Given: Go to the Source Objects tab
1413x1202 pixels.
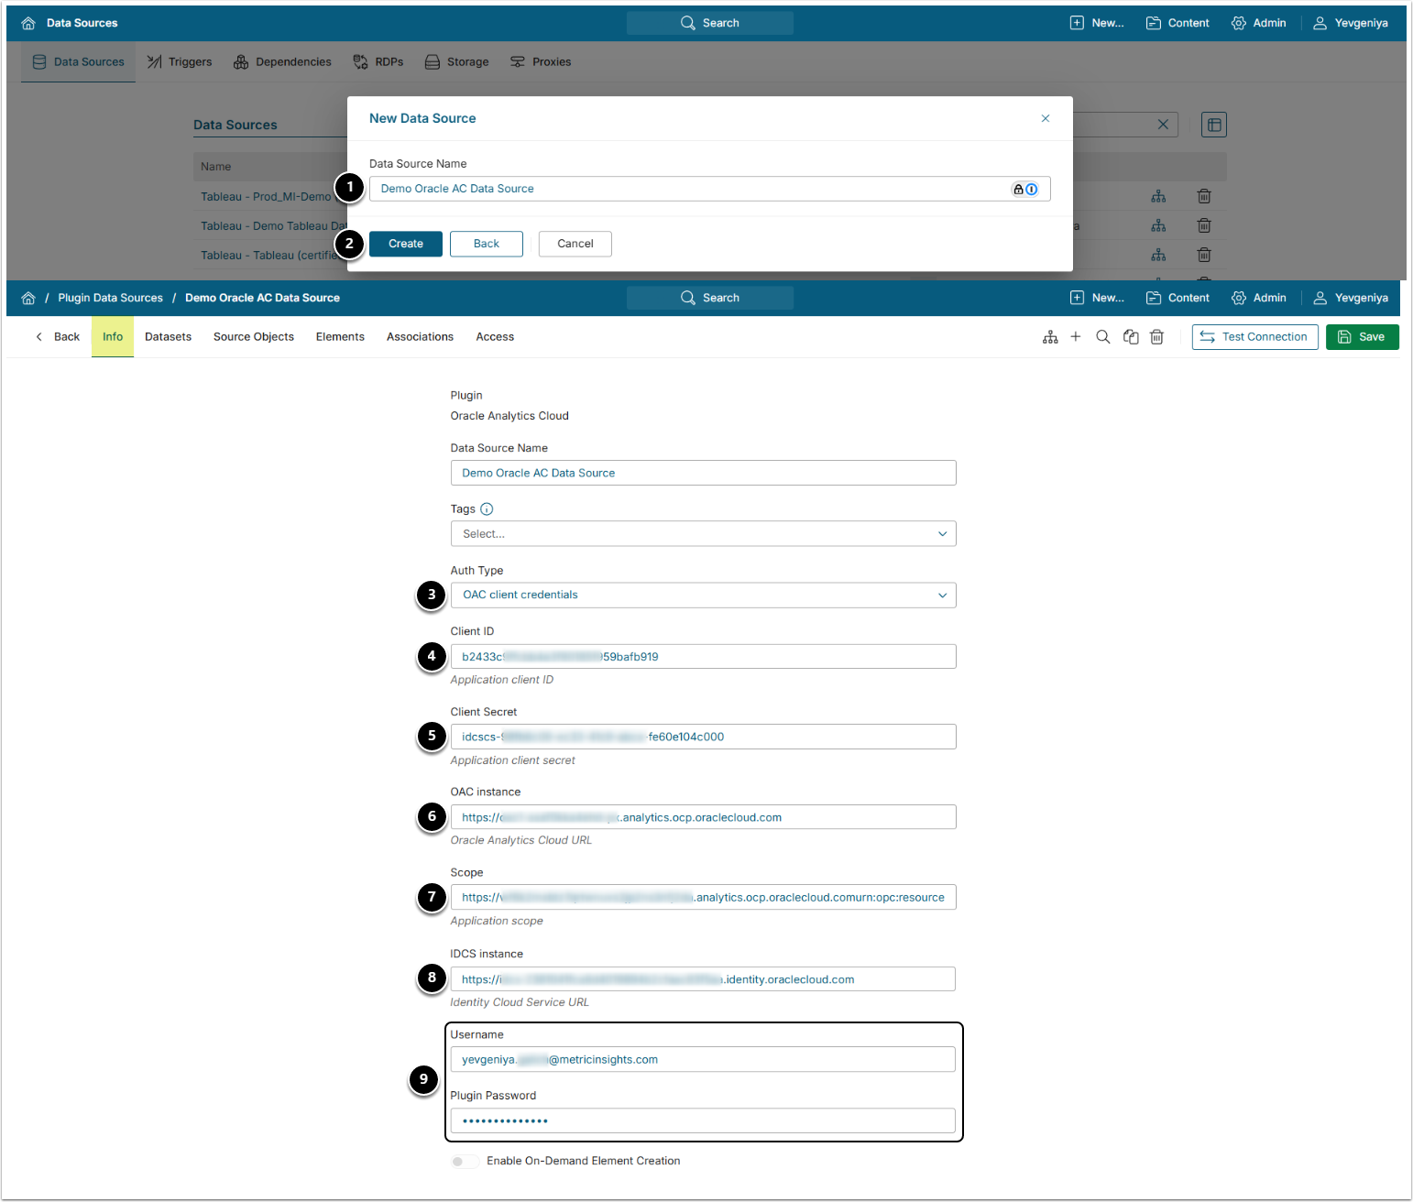Looking at the screenshot, I should [254, 337].
